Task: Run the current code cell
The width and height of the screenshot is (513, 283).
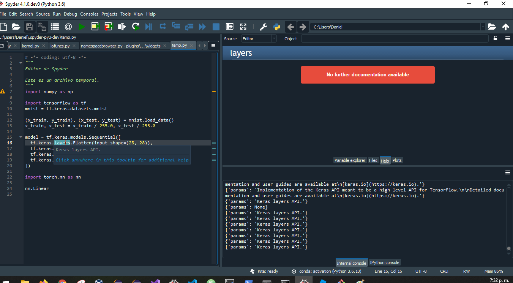Action: pos(95,26)
